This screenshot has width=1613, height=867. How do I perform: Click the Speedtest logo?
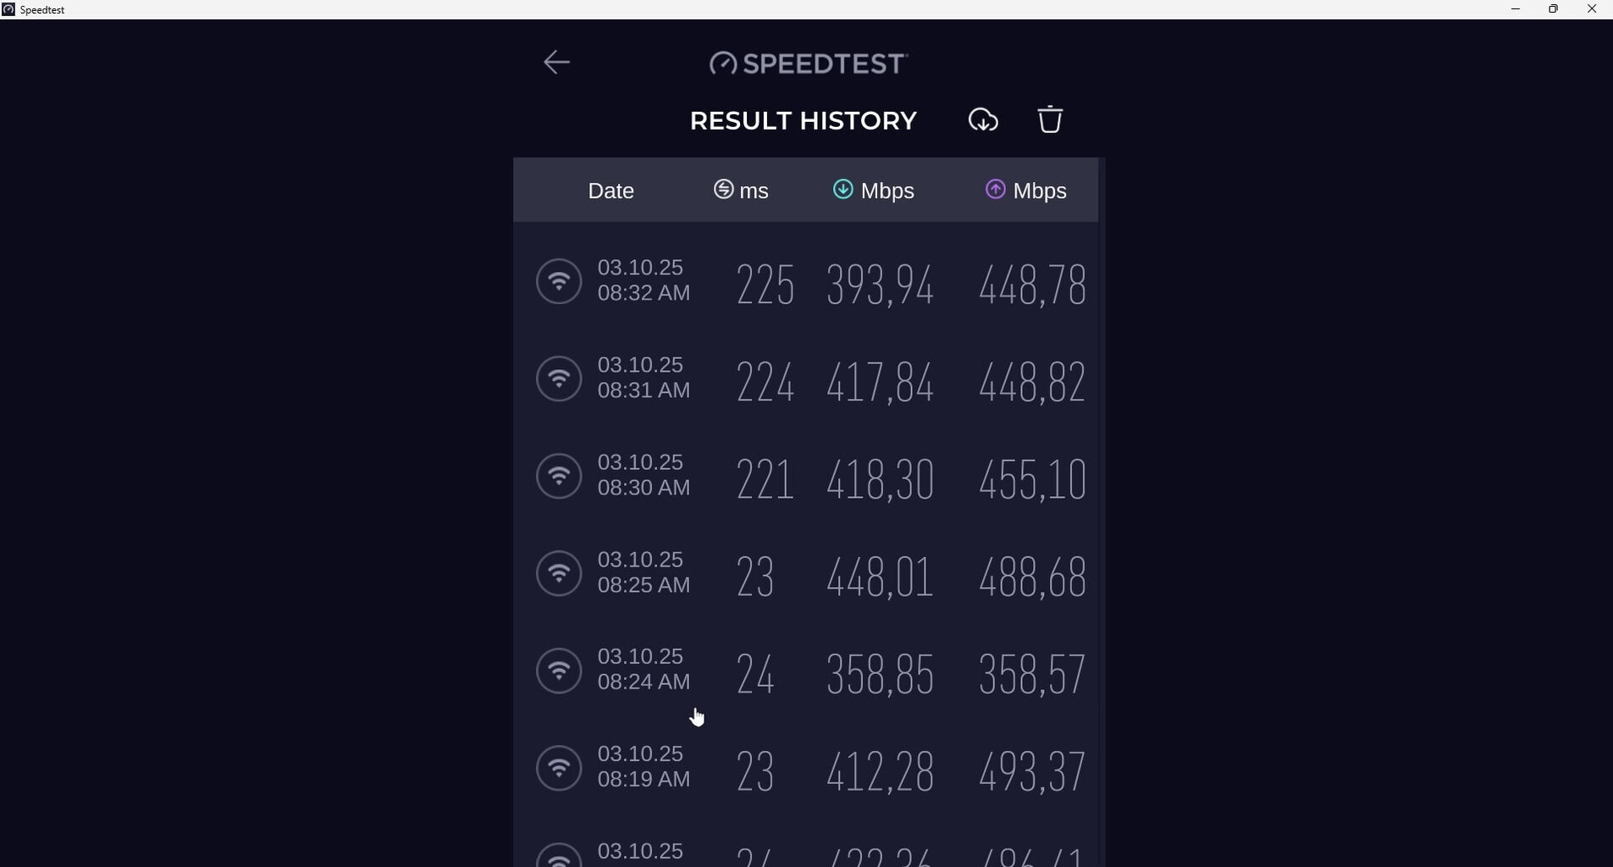coord(808,64)
